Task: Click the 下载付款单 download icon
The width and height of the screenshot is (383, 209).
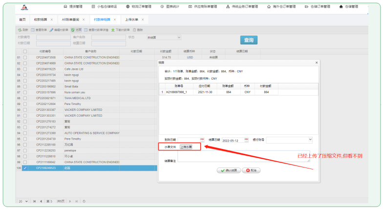Action: (x=113, y=30)
